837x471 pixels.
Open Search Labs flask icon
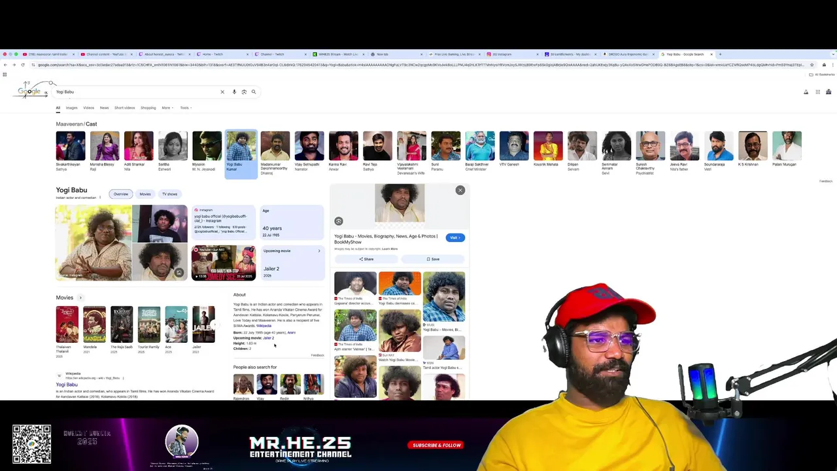[x=806, y=92]
